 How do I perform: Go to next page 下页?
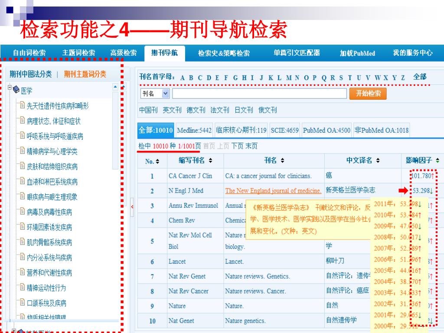click(237, 146)
